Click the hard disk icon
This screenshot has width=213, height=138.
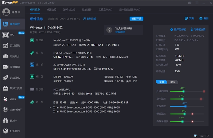(32, 77)
